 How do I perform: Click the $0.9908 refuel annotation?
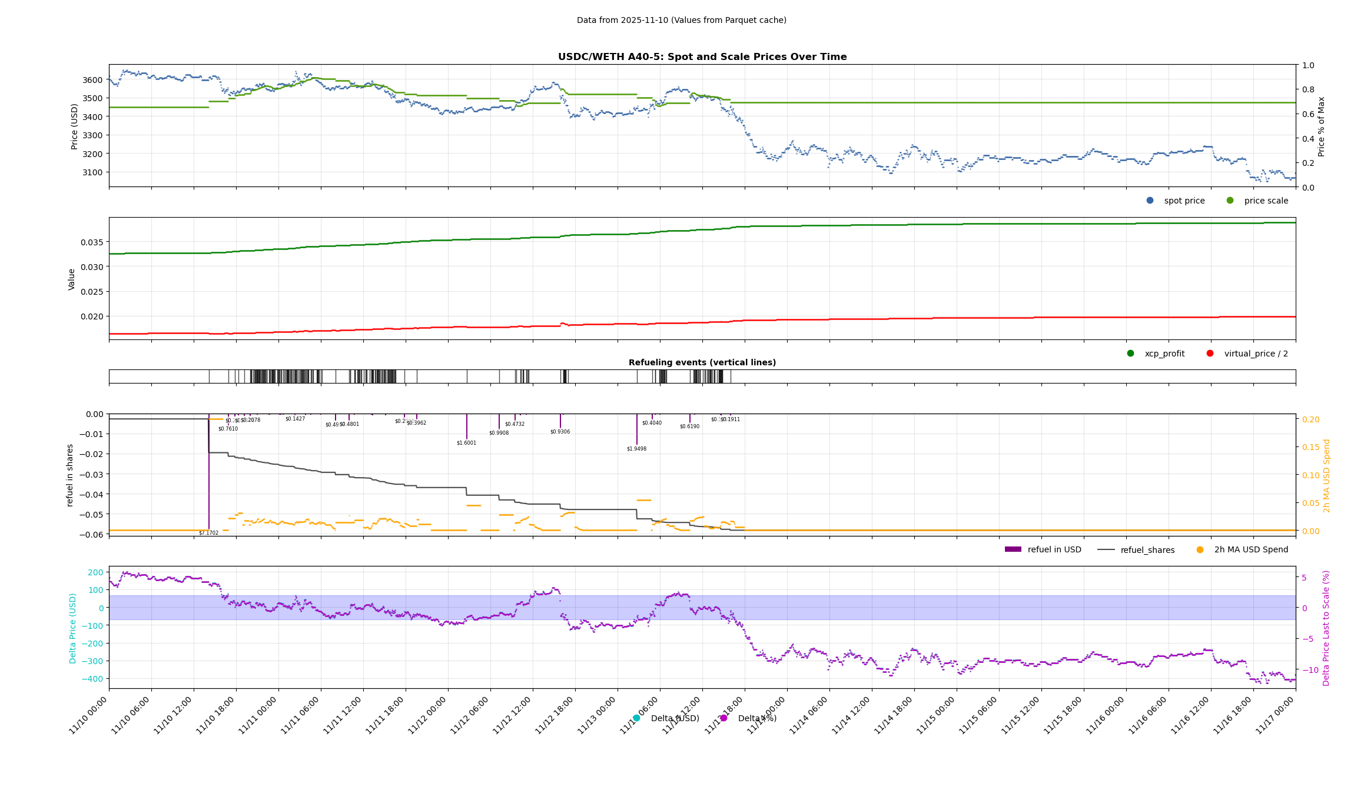[x=499, y=433]
